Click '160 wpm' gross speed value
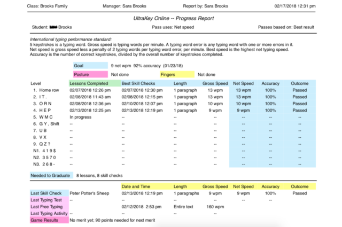Viewport: 342px width, 227px height. (x=215, y=207)
